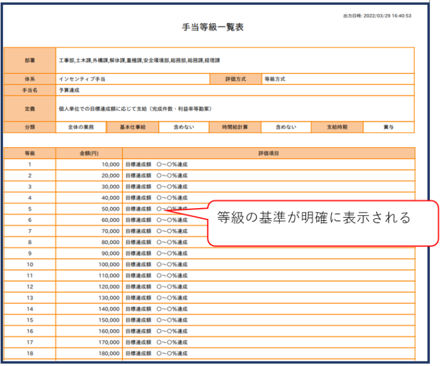Screen dimensions: 440x366
Task: Select the 賞与 payment timing value
Action: (x=388, y=127)
